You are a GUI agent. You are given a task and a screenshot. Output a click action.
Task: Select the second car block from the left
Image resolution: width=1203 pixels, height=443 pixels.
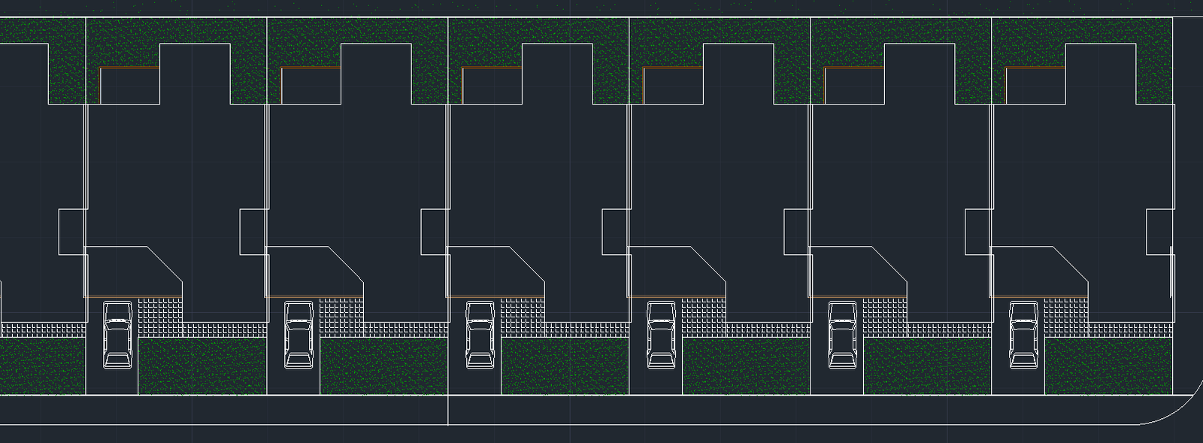pyautogui.click(x=298, y=335)
